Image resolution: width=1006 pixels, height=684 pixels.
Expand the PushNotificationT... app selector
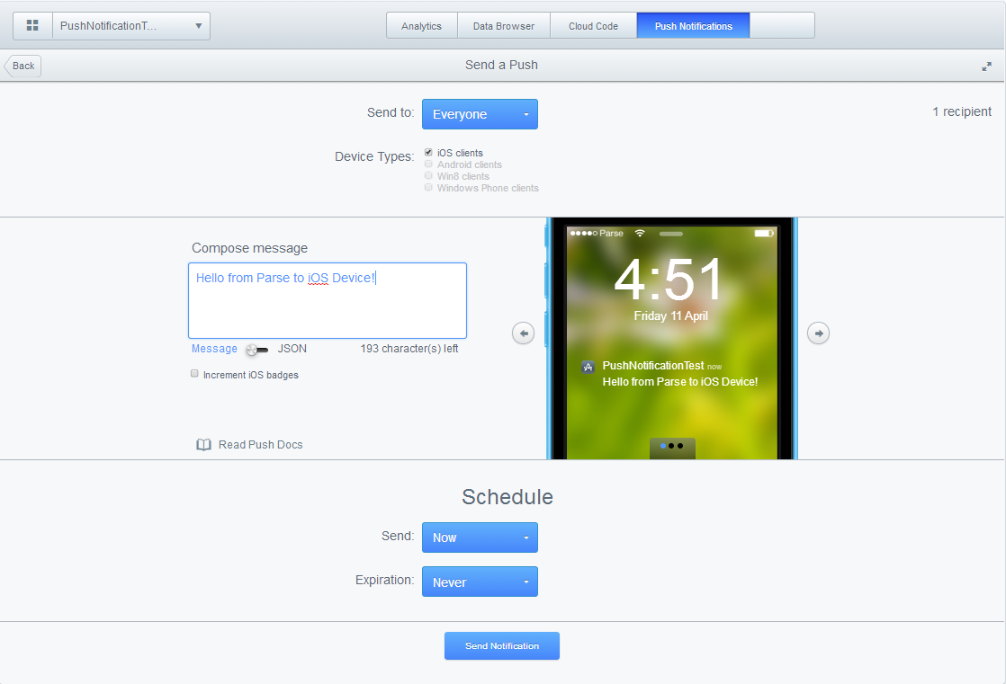[x=130, y=26]
